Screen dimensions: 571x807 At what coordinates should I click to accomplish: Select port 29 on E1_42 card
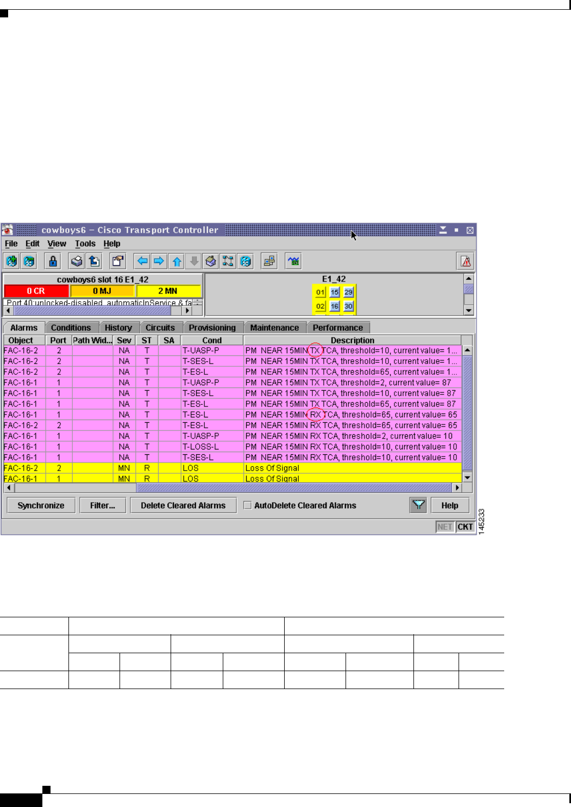pyautogui.click(x=348, y=292)
